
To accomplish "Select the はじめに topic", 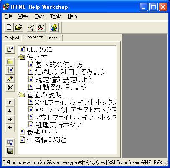I will click(x=39, y=49).
